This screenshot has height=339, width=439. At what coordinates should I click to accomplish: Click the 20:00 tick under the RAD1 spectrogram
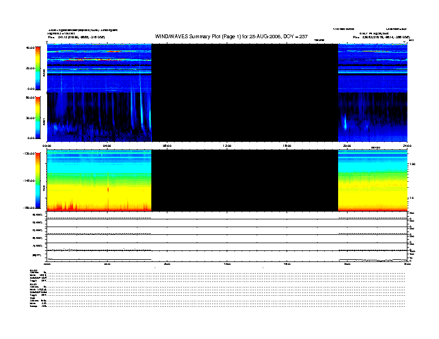(347, 146)
